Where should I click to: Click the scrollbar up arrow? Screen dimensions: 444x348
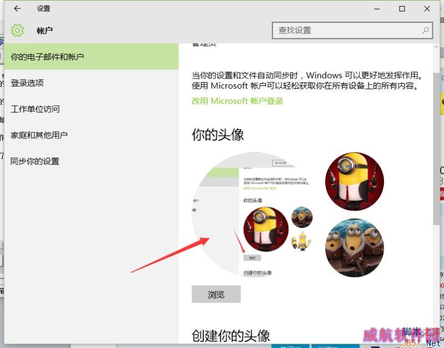click(436, 47)
